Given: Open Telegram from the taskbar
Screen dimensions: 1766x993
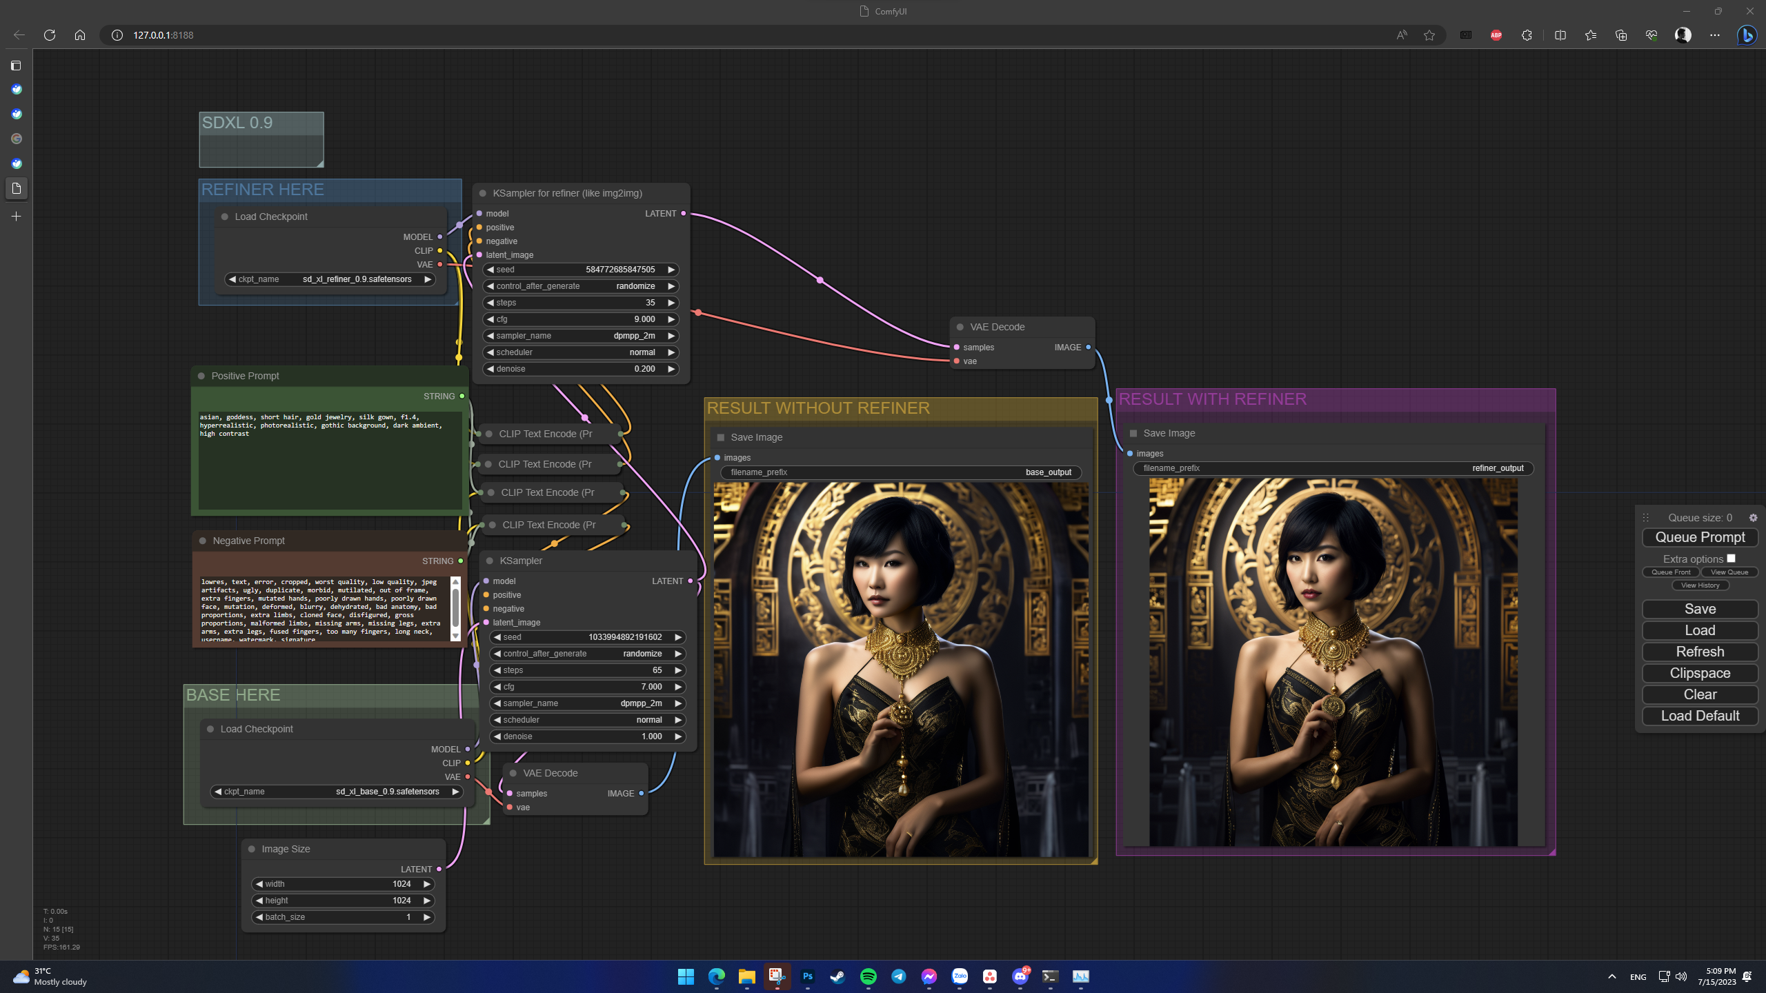Looking at the screenshot, I should [x=898, y=976].
